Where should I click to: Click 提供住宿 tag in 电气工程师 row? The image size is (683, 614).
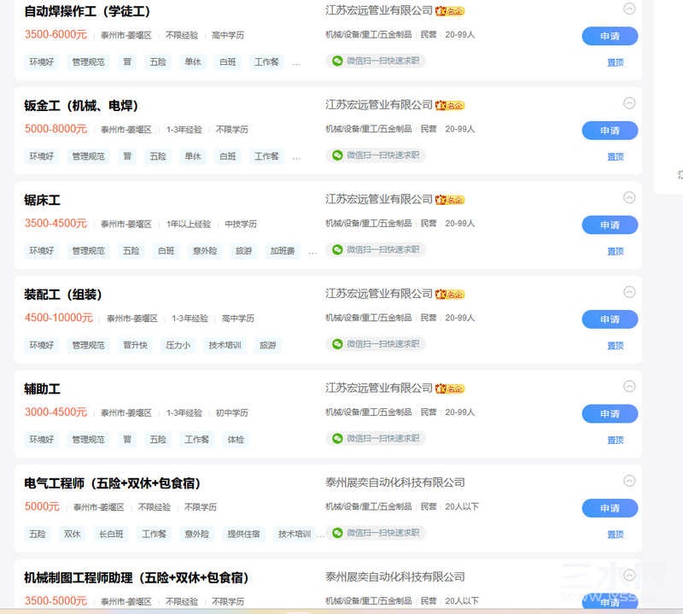coord(243,535)
